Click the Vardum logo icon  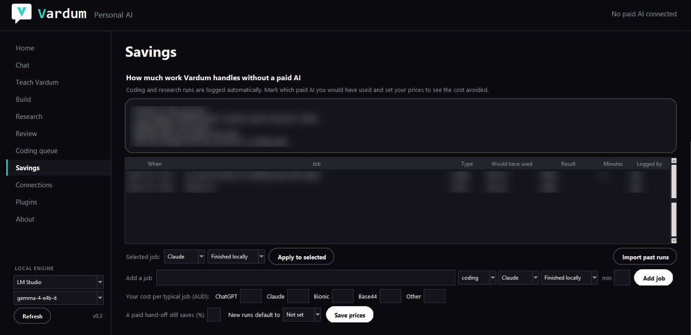coord(21,14)
